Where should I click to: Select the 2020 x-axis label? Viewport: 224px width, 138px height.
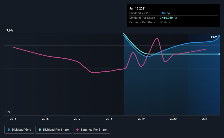(173, 119)
